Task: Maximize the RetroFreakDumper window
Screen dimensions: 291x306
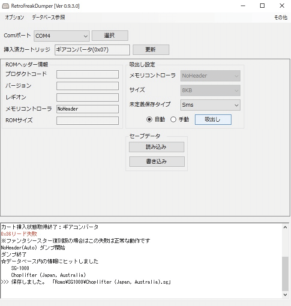Action: (262, 6)
